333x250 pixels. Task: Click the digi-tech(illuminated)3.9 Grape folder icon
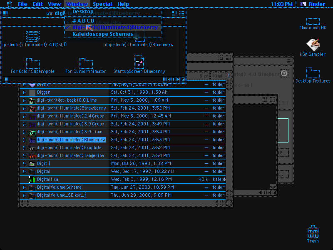(32, 124)
